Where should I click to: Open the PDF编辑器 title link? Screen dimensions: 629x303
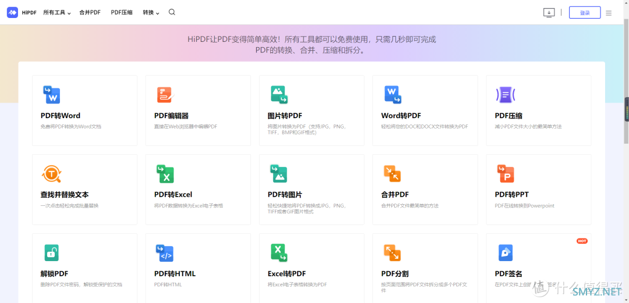171,116
